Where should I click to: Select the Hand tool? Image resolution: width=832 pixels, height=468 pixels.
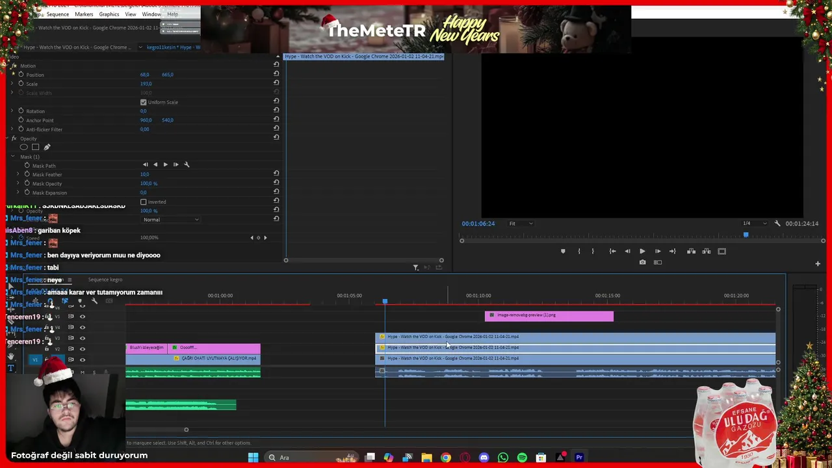(10, 356)
